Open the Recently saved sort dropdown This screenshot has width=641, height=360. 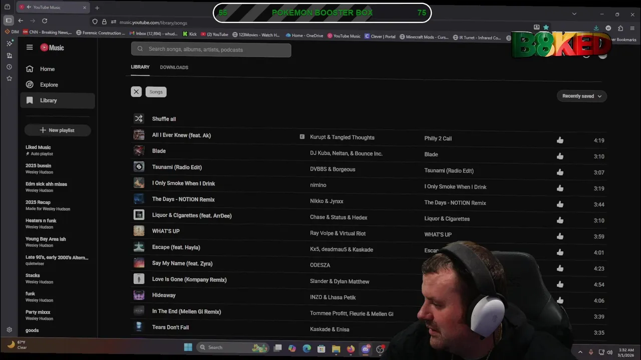tap(581, 96)
